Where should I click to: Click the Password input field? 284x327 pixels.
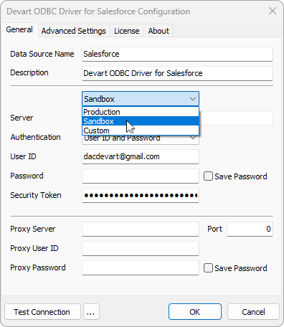point(141,176)
